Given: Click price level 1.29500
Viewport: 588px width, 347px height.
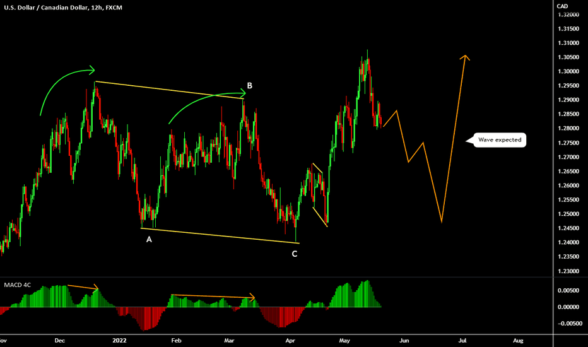Looking at the screenshot, I should 568,86.
